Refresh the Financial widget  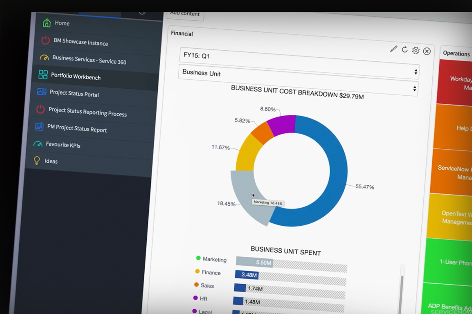[404, 49]
